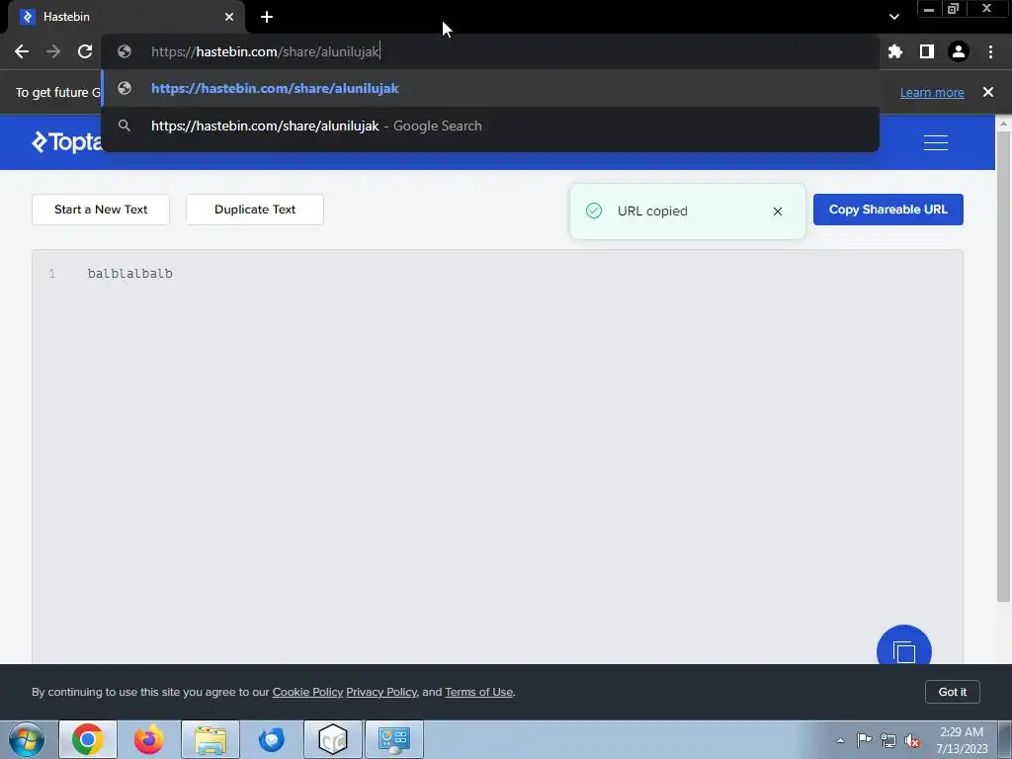This screenshot has height=759, width=1012.
Task: Click the Action Center flag icon
Action: click(x=864, y=739)
